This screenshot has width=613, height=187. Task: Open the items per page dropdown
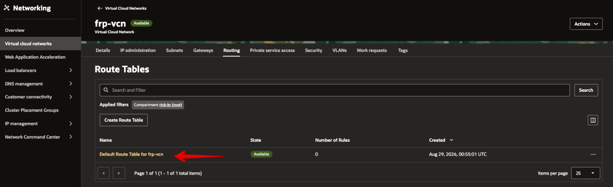585,173
